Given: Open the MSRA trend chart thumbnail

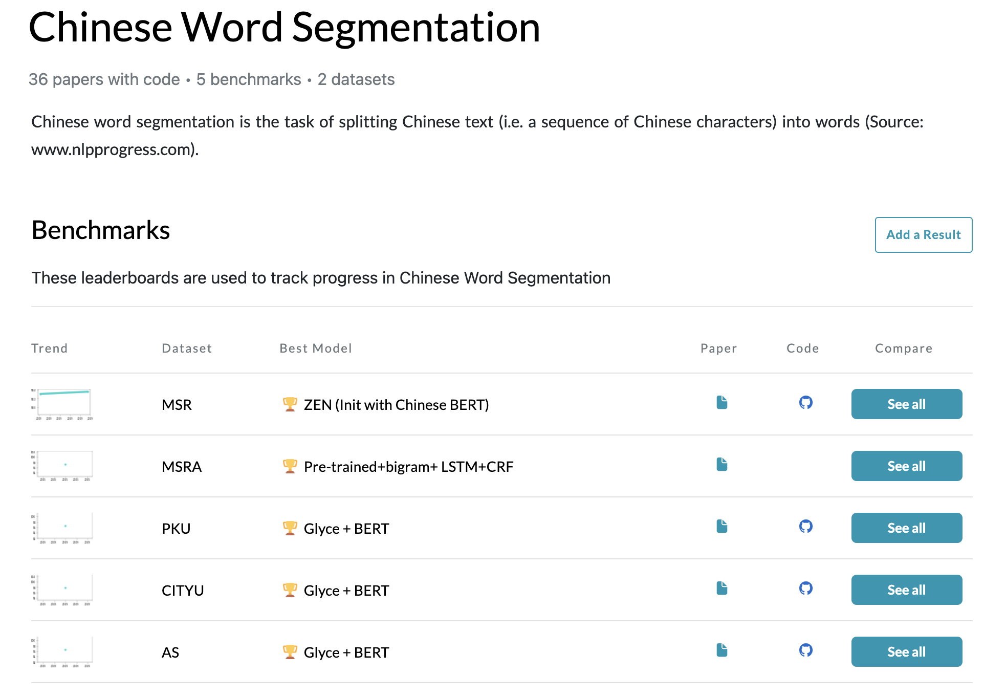Looking at the screenshot, I should click(x=62, y=466).
